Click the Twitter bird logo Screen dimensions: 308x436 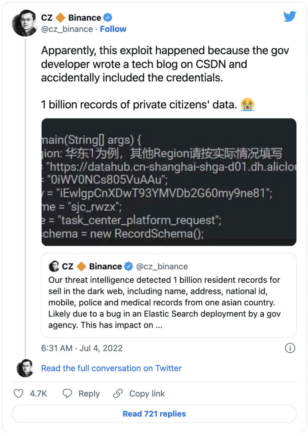pyautogui.click(x=290, y=16)
